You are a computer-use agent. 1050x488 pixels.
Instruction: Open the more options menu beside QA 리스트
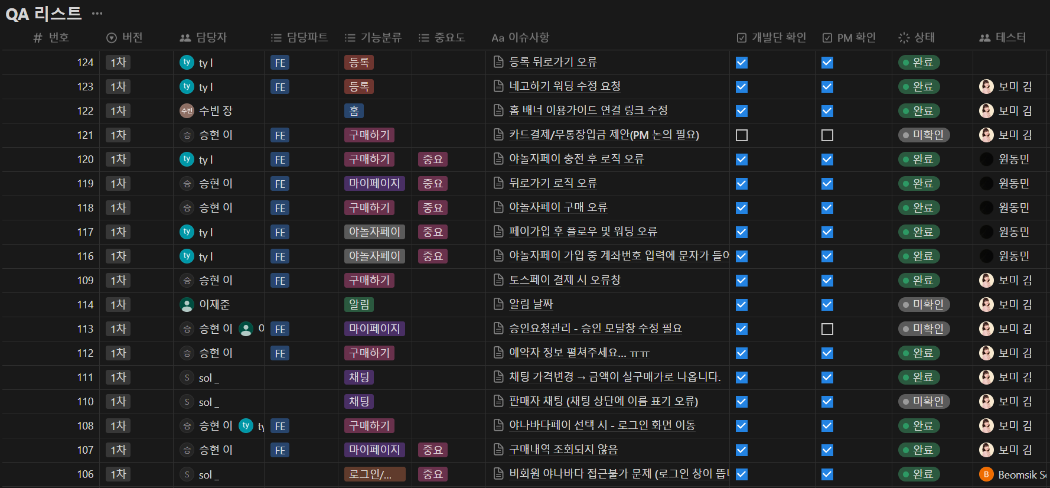97,13
